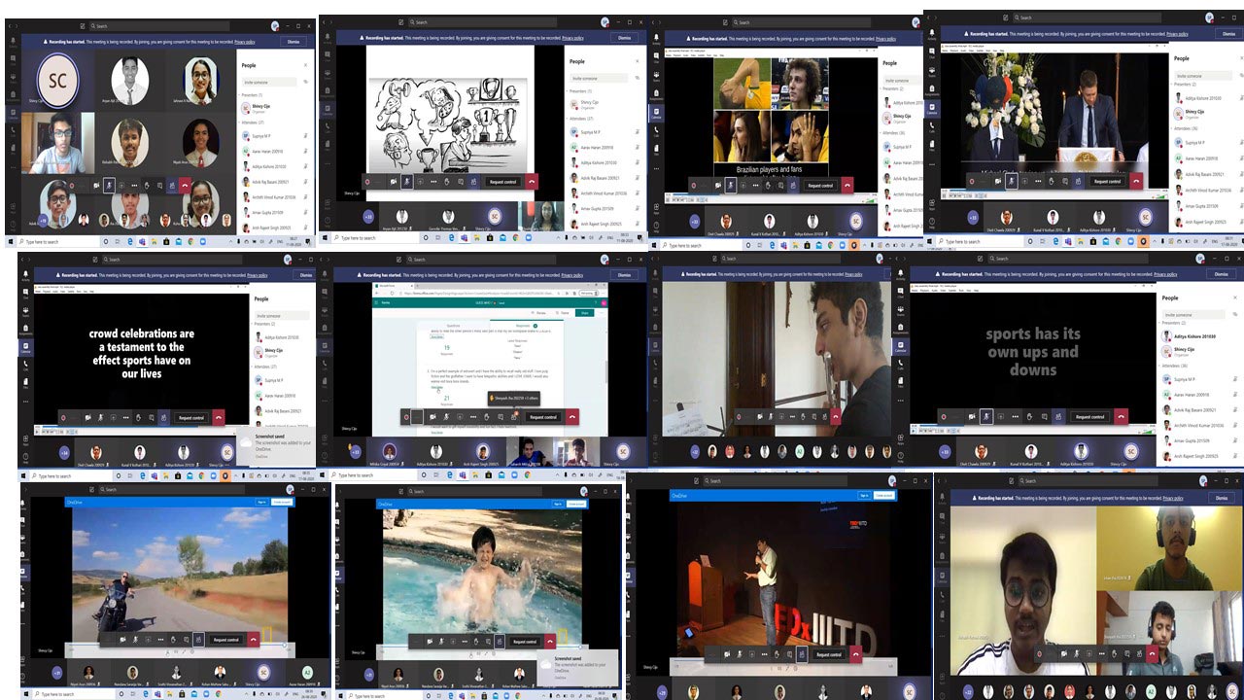Image resolution: width=1244 pixels, height=700 pixels.
Task: Click new chat icon beside SC avatar grid search
Action: (x=82, y=26)
